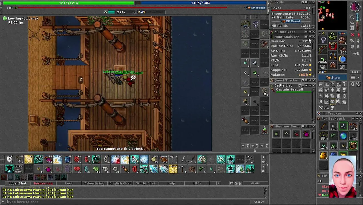Click the Stop button
The height and width of the screenshot is (205, 363).
(x=355, y=72)
